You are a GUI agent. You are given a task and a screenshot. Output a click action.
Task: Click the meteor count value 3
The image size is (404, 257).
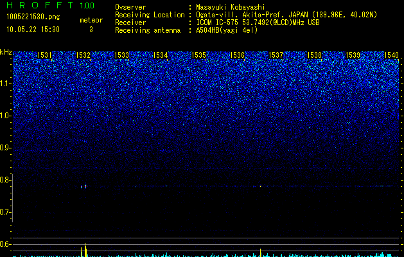tap(91, 30)
